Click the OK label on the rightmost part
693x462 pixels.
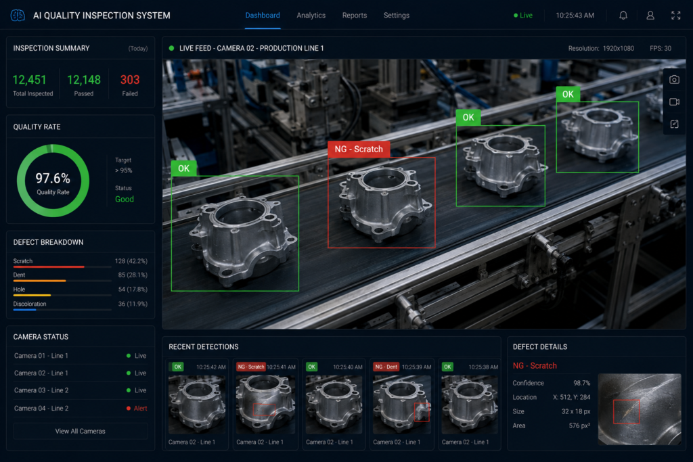(568, 94)
